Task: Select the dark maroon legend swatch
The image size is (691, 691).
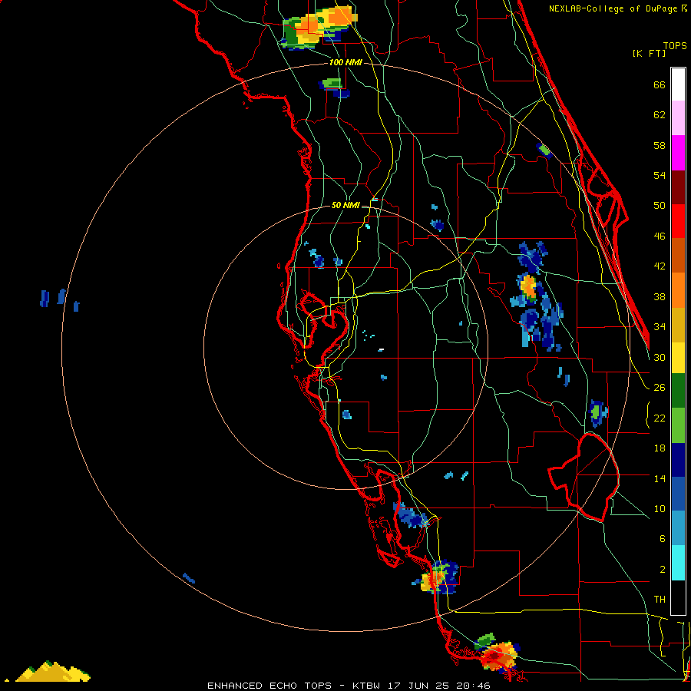Action: 678,187
